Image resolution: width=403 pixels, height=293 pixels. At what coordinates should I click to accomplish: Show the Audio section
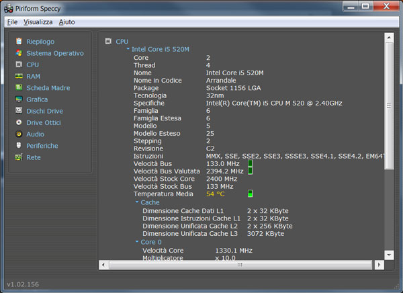(x=35, y=134)
